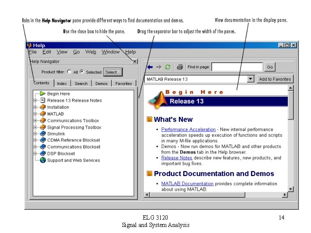This screenshot has height=233, width=311.
Task: Click the Release 13 Release Notes document icon
Action: pos(43,100)
